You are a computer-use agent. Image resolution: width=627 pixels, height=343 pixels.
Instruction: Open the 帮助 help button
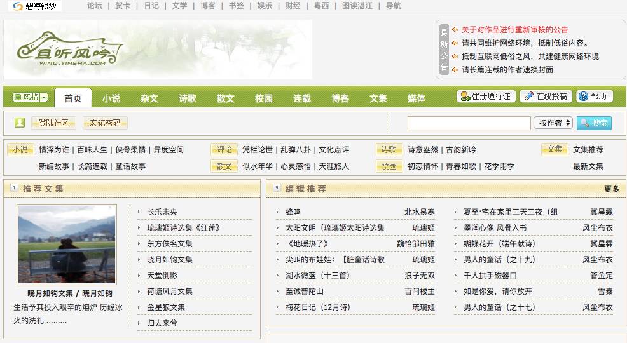click(594, 97)
